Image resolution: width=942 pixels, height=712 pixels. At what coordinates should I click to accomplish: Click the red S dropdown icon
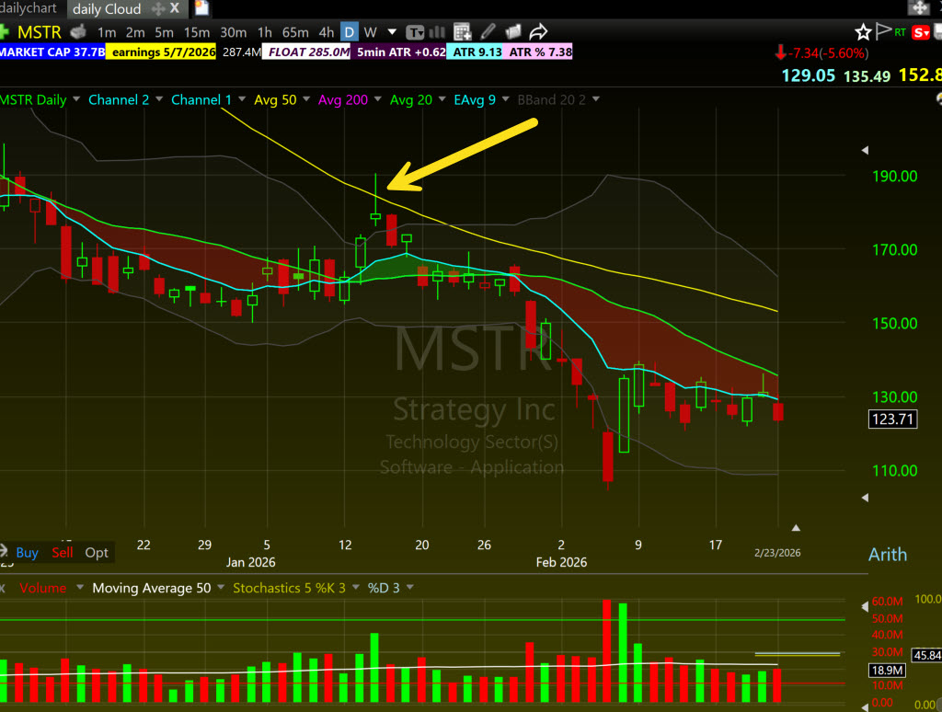(920, 32)
